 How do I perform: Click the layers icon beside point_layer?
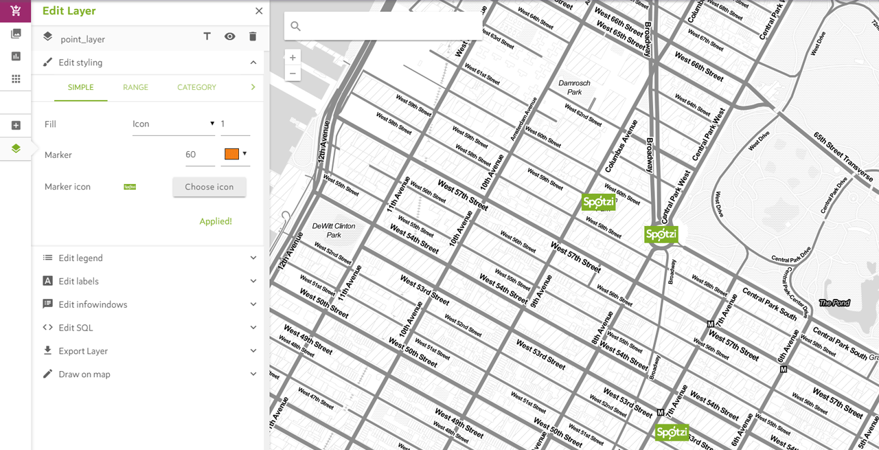pos(47,36)
